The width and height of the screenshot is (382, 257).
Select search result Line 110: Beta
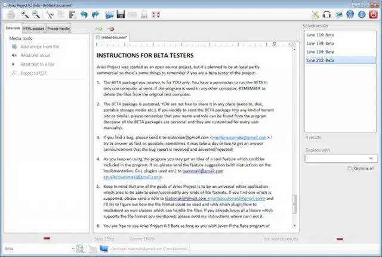pos(340,35)
